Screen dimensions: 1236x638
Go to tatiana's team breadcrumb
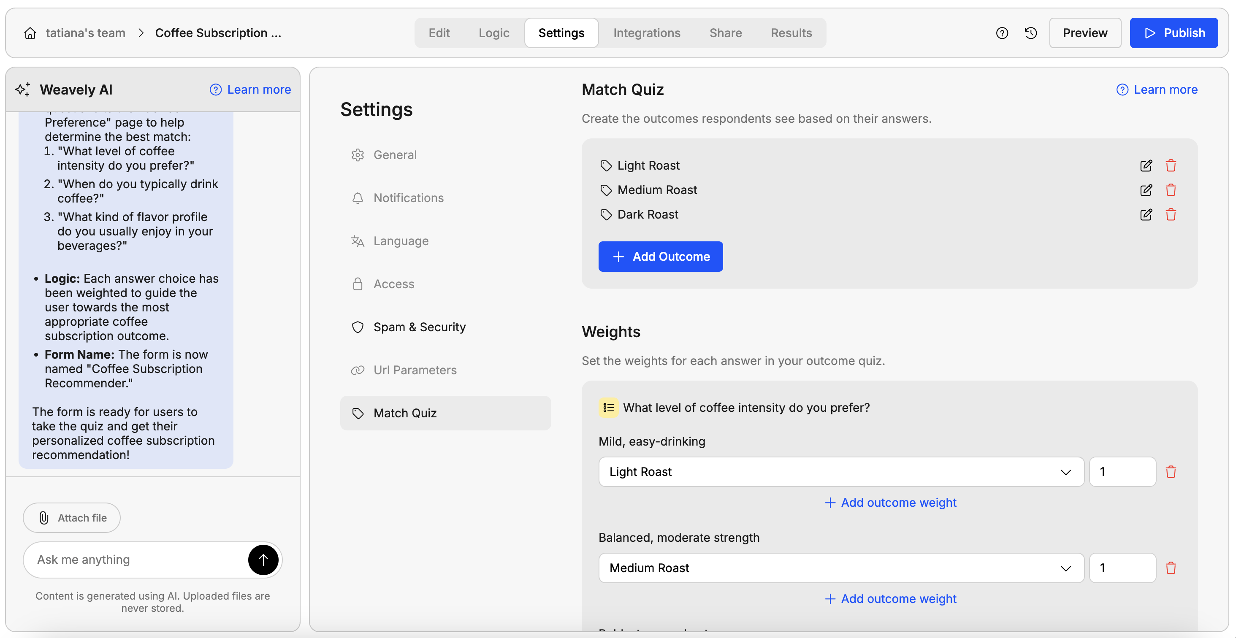coord(85,33)
